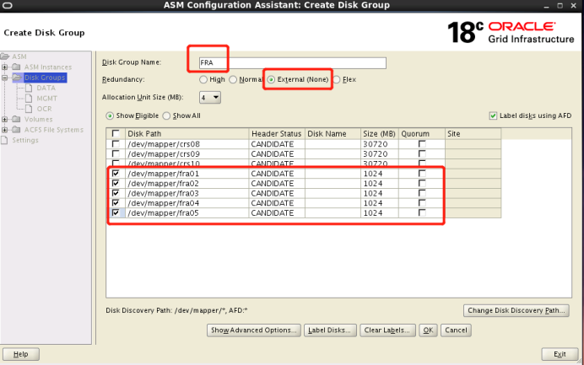
Task: Click the MGMT disk group document icon
Action: coord(29,99)
